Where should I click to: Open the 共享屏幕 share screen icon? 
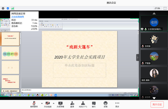(x=61, y=104)
